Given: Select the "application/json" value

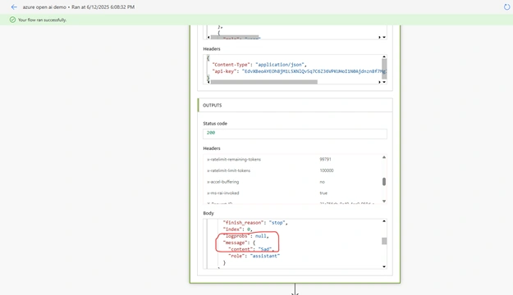Looking at the screenshot, I should pos(280,65).
